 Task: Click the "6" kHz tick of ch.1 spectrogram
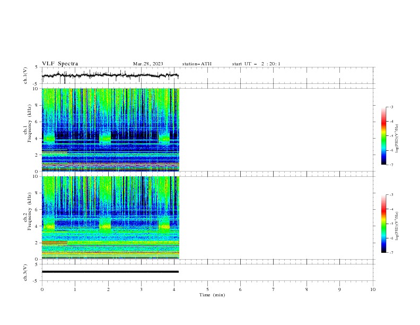37,122
